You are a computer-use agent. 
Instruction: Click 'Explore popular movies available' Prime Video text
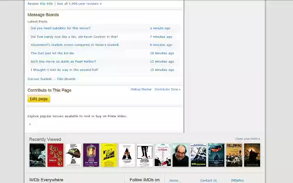tap(77, 116)
